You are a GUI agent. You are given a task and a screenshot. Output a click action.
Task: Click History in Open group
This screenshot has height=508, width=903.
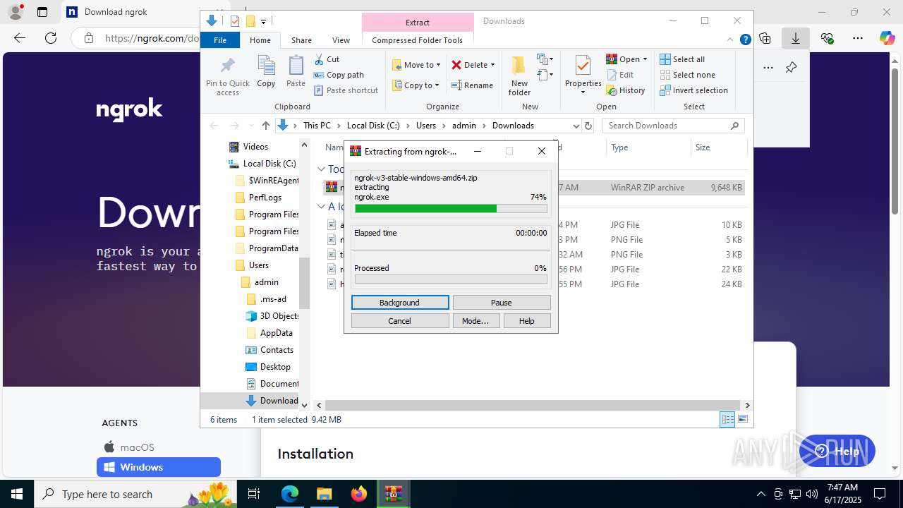pos(626,90)
